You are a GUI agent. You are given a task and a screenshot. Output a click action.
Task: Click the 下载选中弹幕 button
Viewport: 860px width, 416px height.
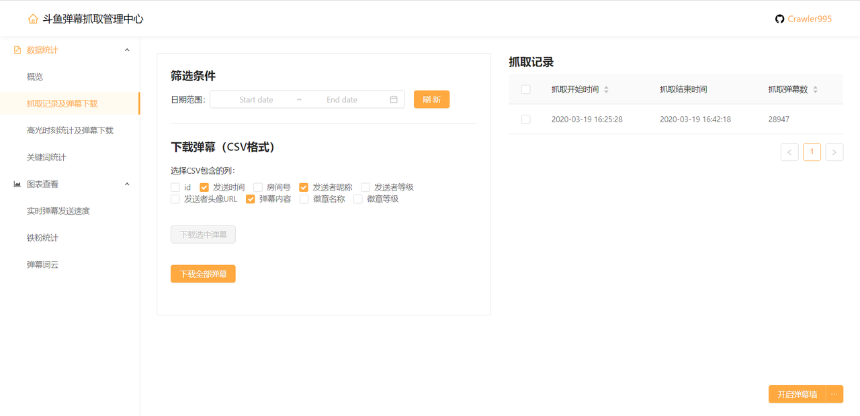(203, 235)
